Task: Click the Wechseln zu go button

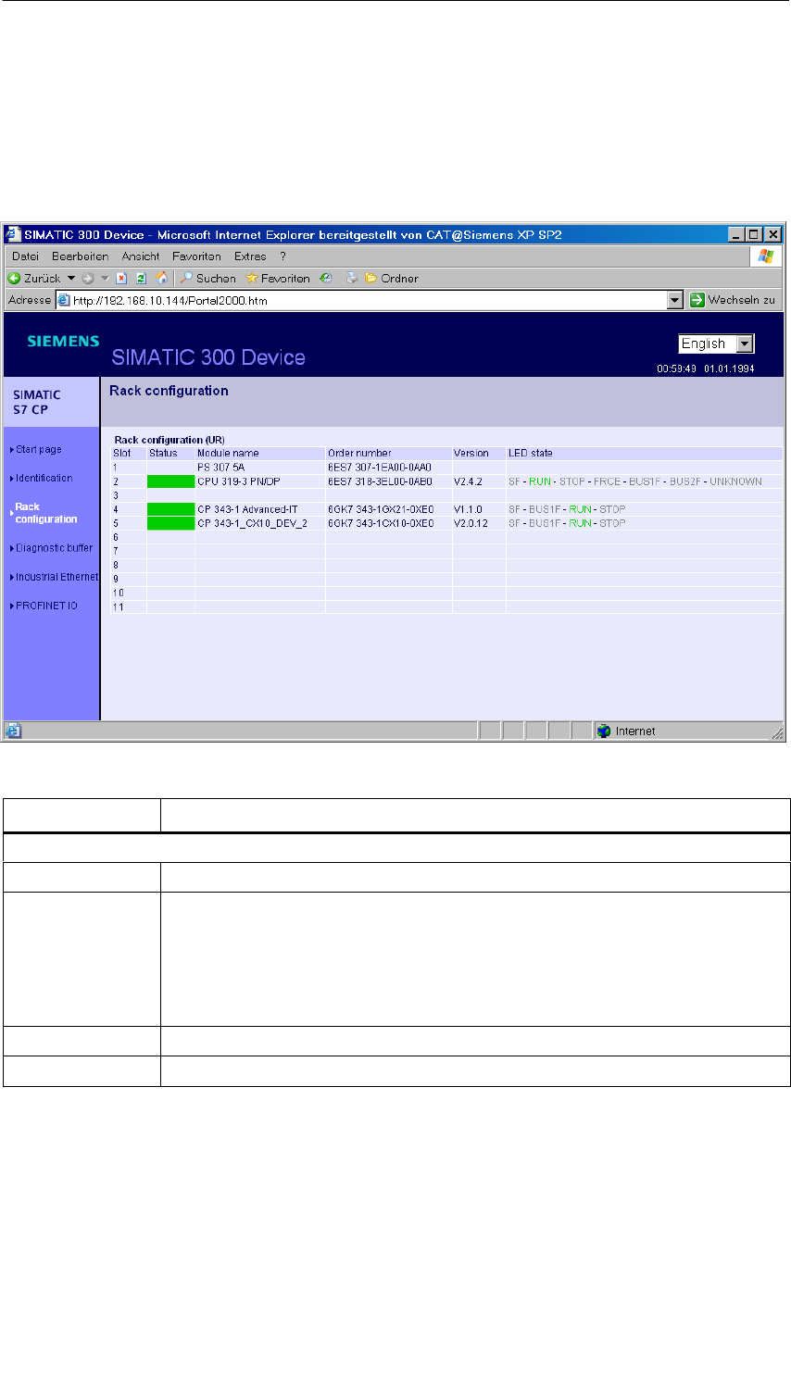Action: pos(733,300)
